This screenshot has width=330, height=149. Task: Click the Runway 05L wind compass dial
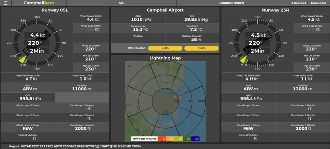(37, 43)
